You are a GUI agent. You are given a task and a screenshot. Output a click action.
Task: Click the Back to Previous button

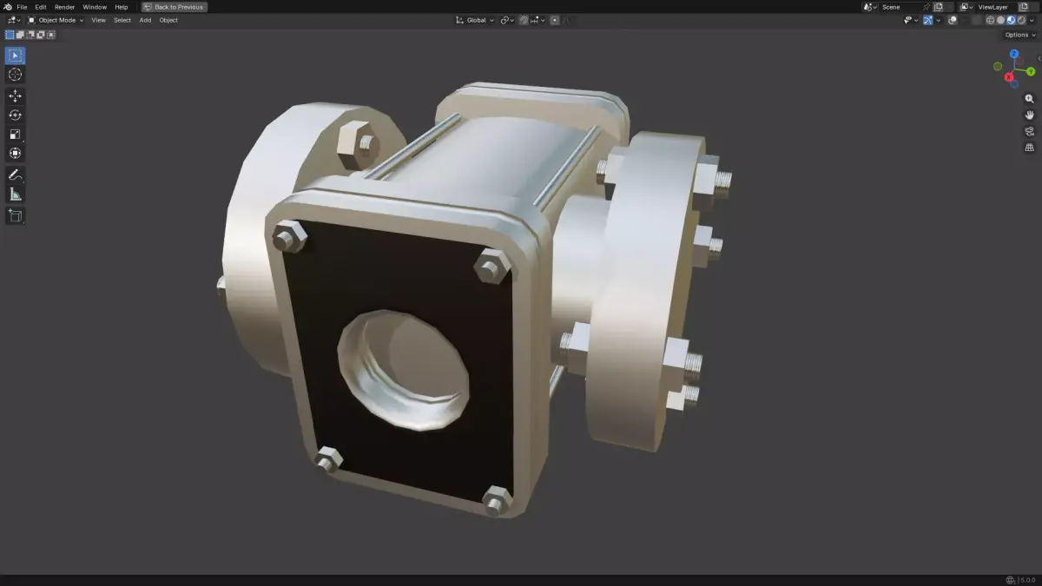point(175,7)
